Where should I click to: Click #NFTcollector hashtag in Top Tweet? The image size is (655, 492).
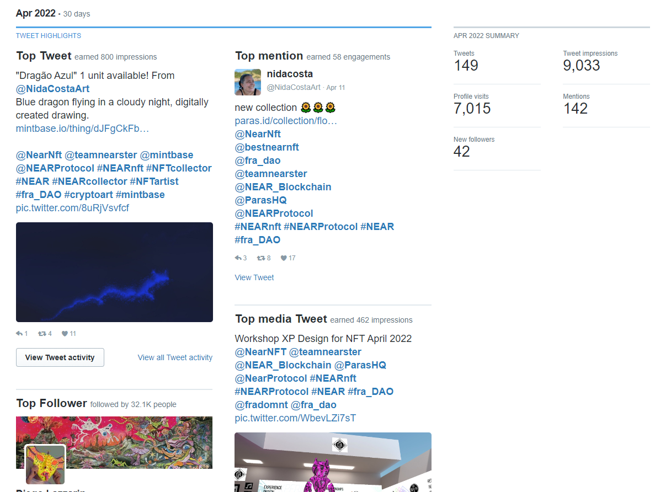[179, 168]
